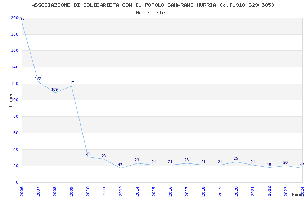Click the Firme y-axis label
306x198 pixels.
pos(10,100)
